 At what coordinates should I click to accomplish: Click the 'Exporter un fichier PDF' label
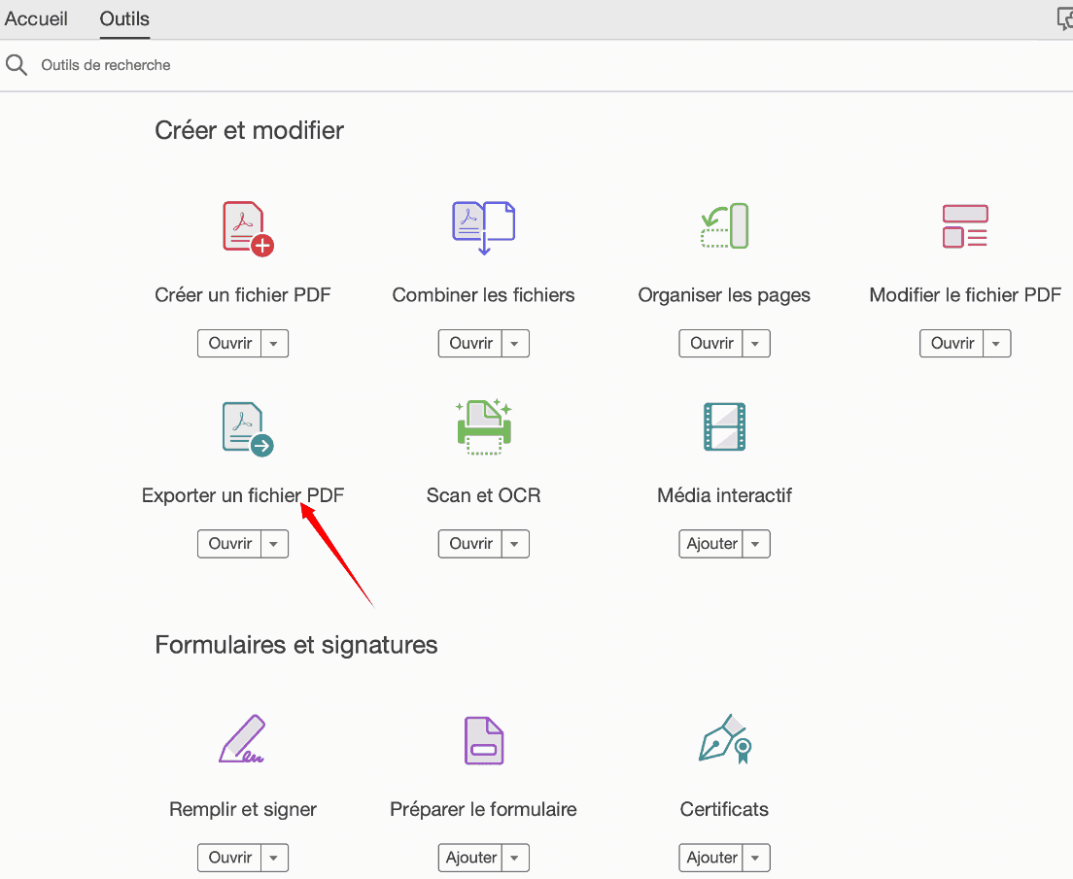click(x=243, y=495)
